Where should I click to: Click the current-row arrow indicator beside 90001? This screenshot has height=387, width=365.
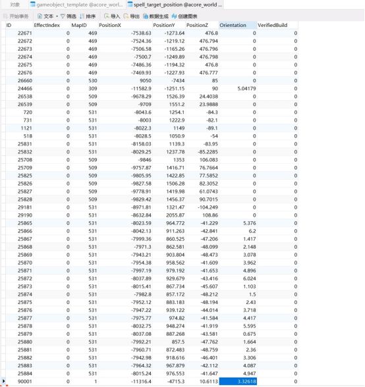point(3,381)
